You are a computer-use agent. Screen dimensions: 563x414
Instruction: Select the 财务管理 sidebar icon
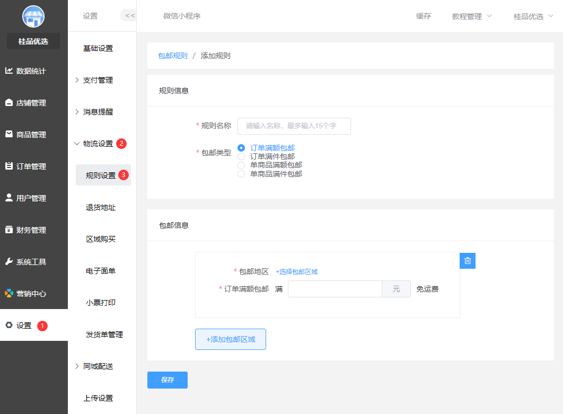coord(33,230)
